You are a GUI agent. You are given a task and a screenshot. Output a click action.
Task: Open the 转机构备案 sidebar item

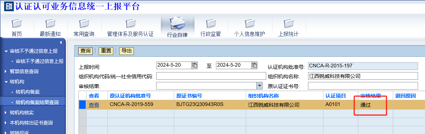tap(28, 92)
